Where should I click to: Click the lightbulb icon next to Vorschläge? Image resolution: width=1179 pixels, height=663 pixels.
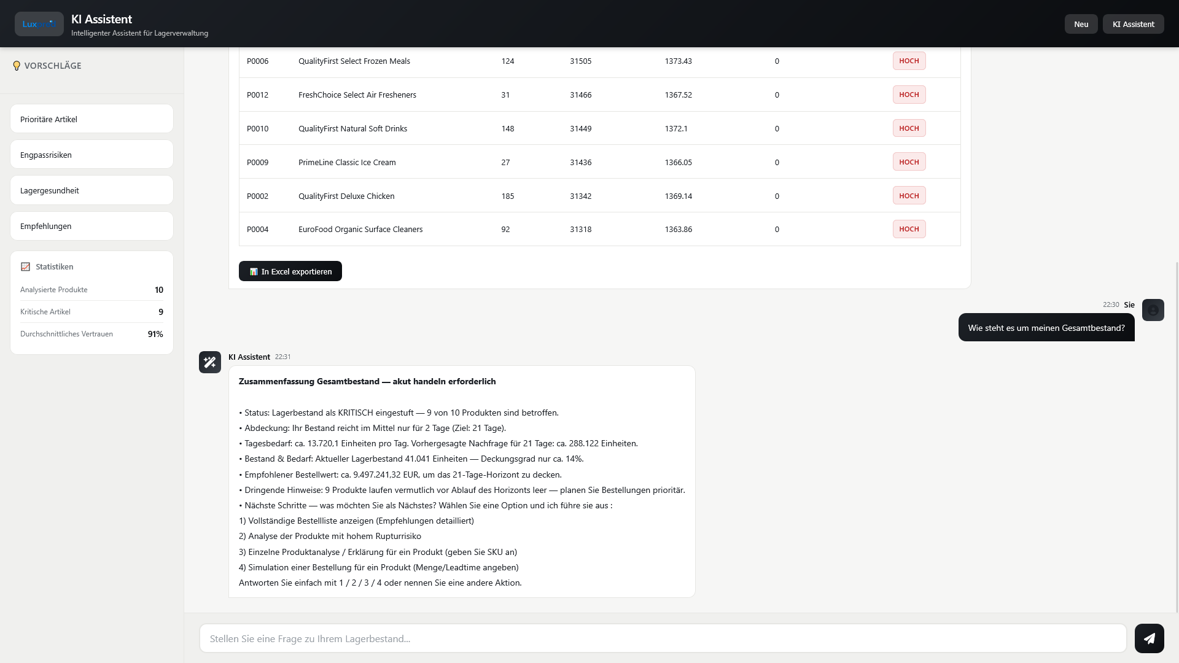pos(17,66)
